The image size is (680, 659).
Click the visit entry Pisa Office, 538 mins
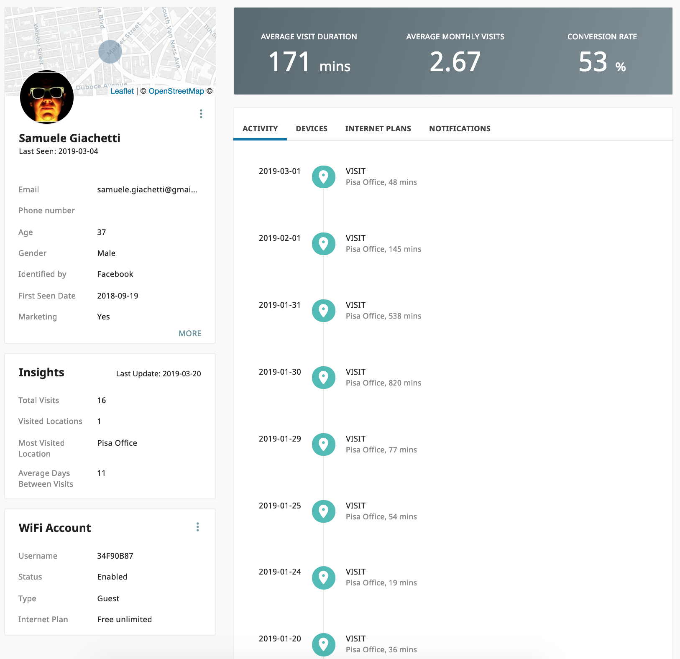click(383, 316)
